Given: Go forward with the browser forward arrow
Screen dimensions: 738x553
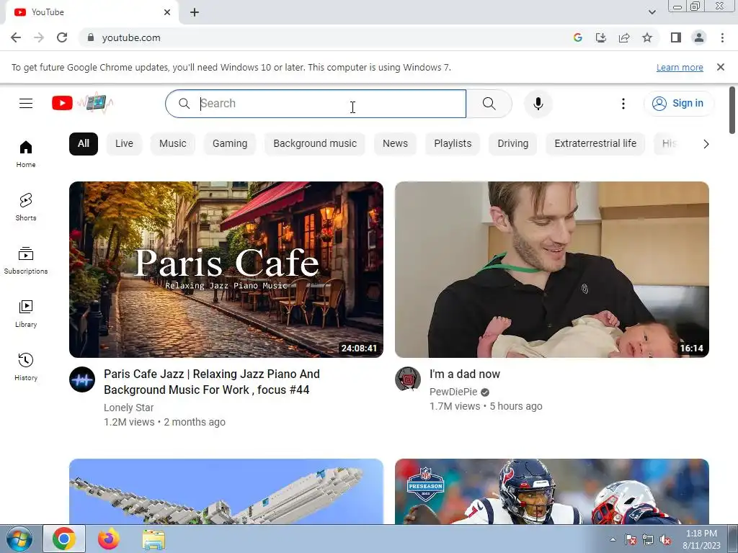Looking at the screenshot, I should [x=39, y=37].
